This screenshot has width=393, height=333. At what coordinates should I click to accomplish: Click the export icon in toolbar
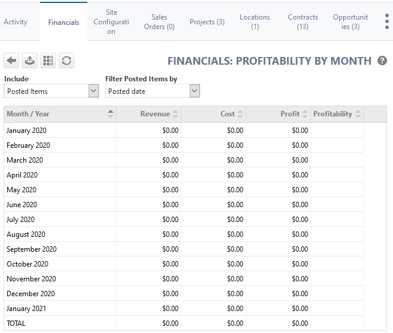click(29, 61)
